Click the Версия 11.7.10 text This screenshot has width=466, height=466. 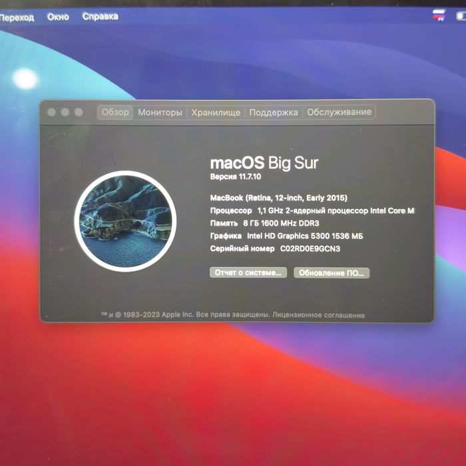[236, 176]
